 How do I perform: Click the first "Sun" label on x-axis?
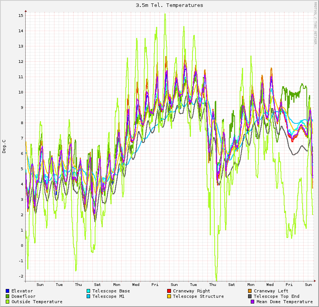[40, 285]
